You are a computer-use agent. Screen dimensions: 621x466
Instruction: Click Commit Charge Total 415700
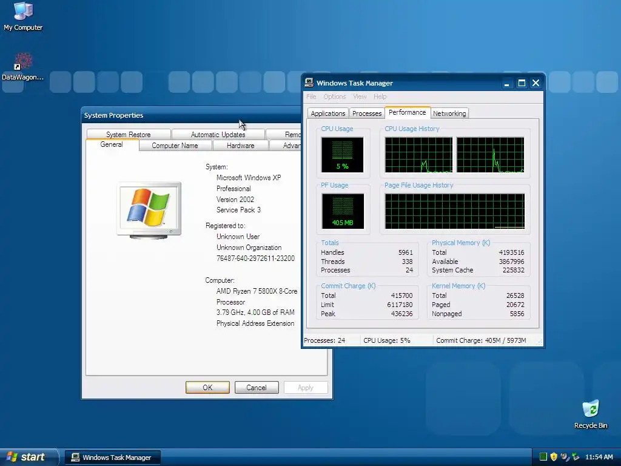pyautogui.click(x=401, y=295)
